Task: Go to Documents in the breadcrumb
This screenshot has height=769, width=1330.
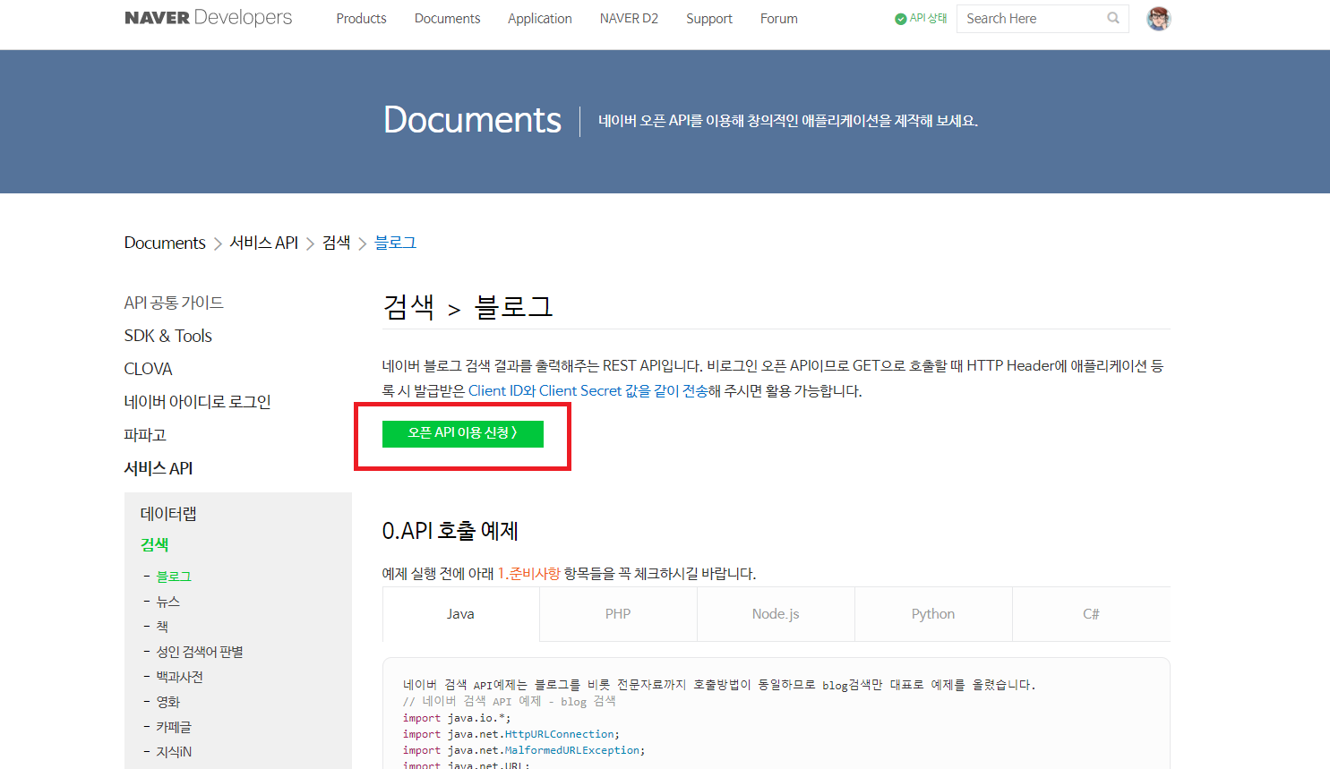Action: click(x=165, y=243)
